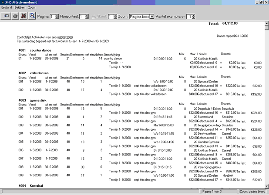The width and height of the screenshot is (269, 195).
Task: Click the 'Wo 10:00-11:00' schedule time
Action: click(164, 175)
